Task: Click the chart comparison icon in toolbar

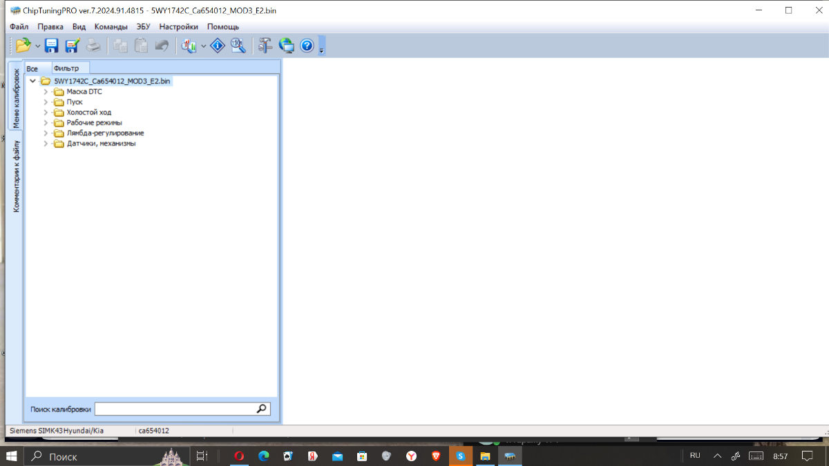Action: click(189, 46)
